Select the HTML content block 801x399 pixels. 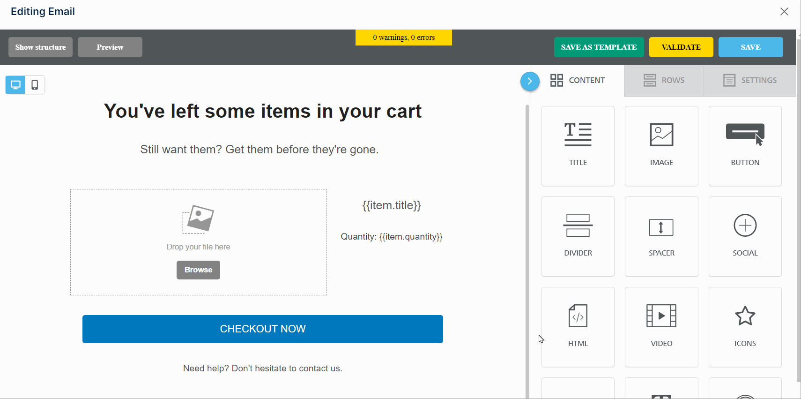tap(578, 327)
